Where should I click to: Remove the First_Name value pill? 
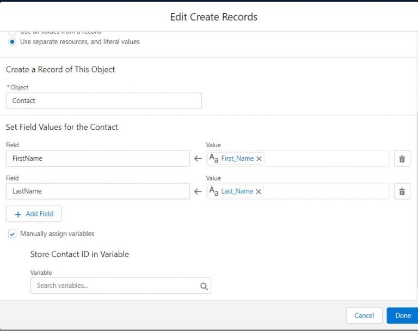[259, 159]
